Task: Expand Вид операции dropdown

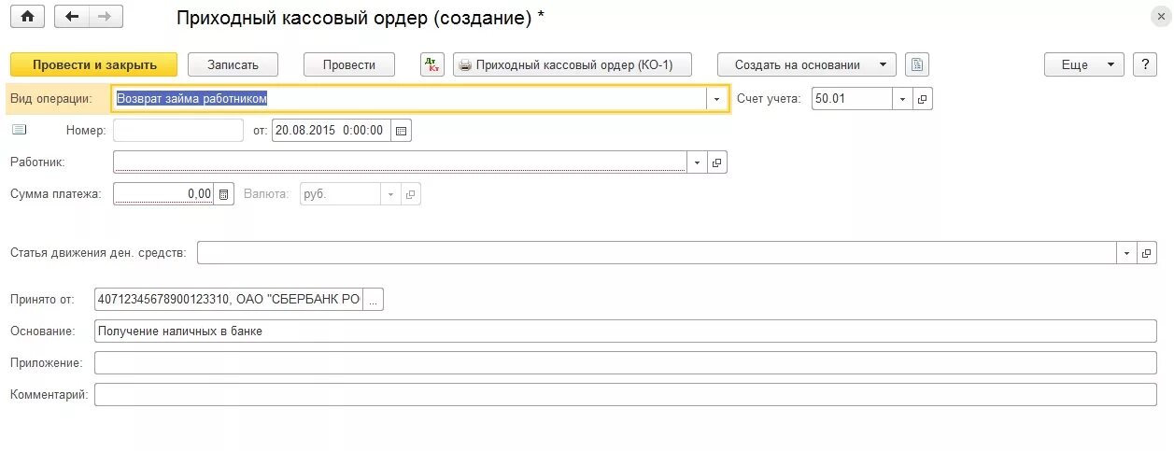Action: click(x=716, y=98)
